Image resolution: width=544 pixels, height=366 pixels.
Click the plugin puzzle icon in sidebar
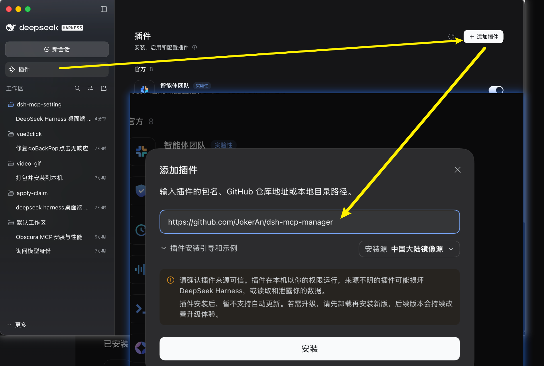12,70
